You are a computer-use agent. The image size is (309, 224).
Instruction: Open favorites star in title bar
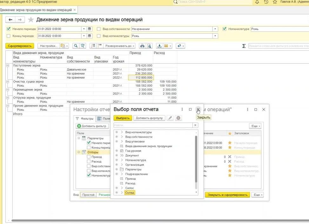(x=275, y=2)
